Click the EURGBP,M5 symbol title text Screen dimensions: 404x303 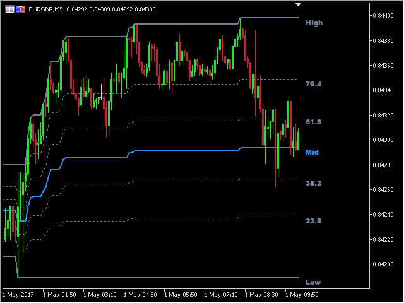[45, 9]
